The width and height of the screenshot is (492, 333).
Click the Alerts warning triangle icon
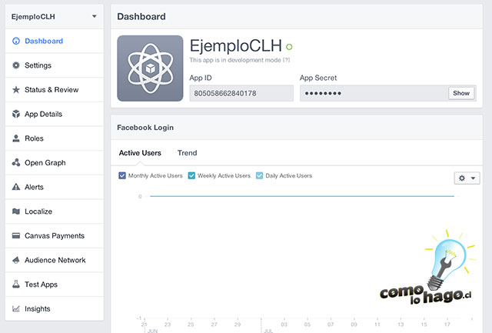[x=16, y=187]
